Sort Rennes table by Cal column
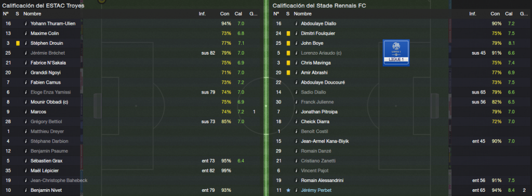This screenshot has width=532, height=196. tap(509, 14)
